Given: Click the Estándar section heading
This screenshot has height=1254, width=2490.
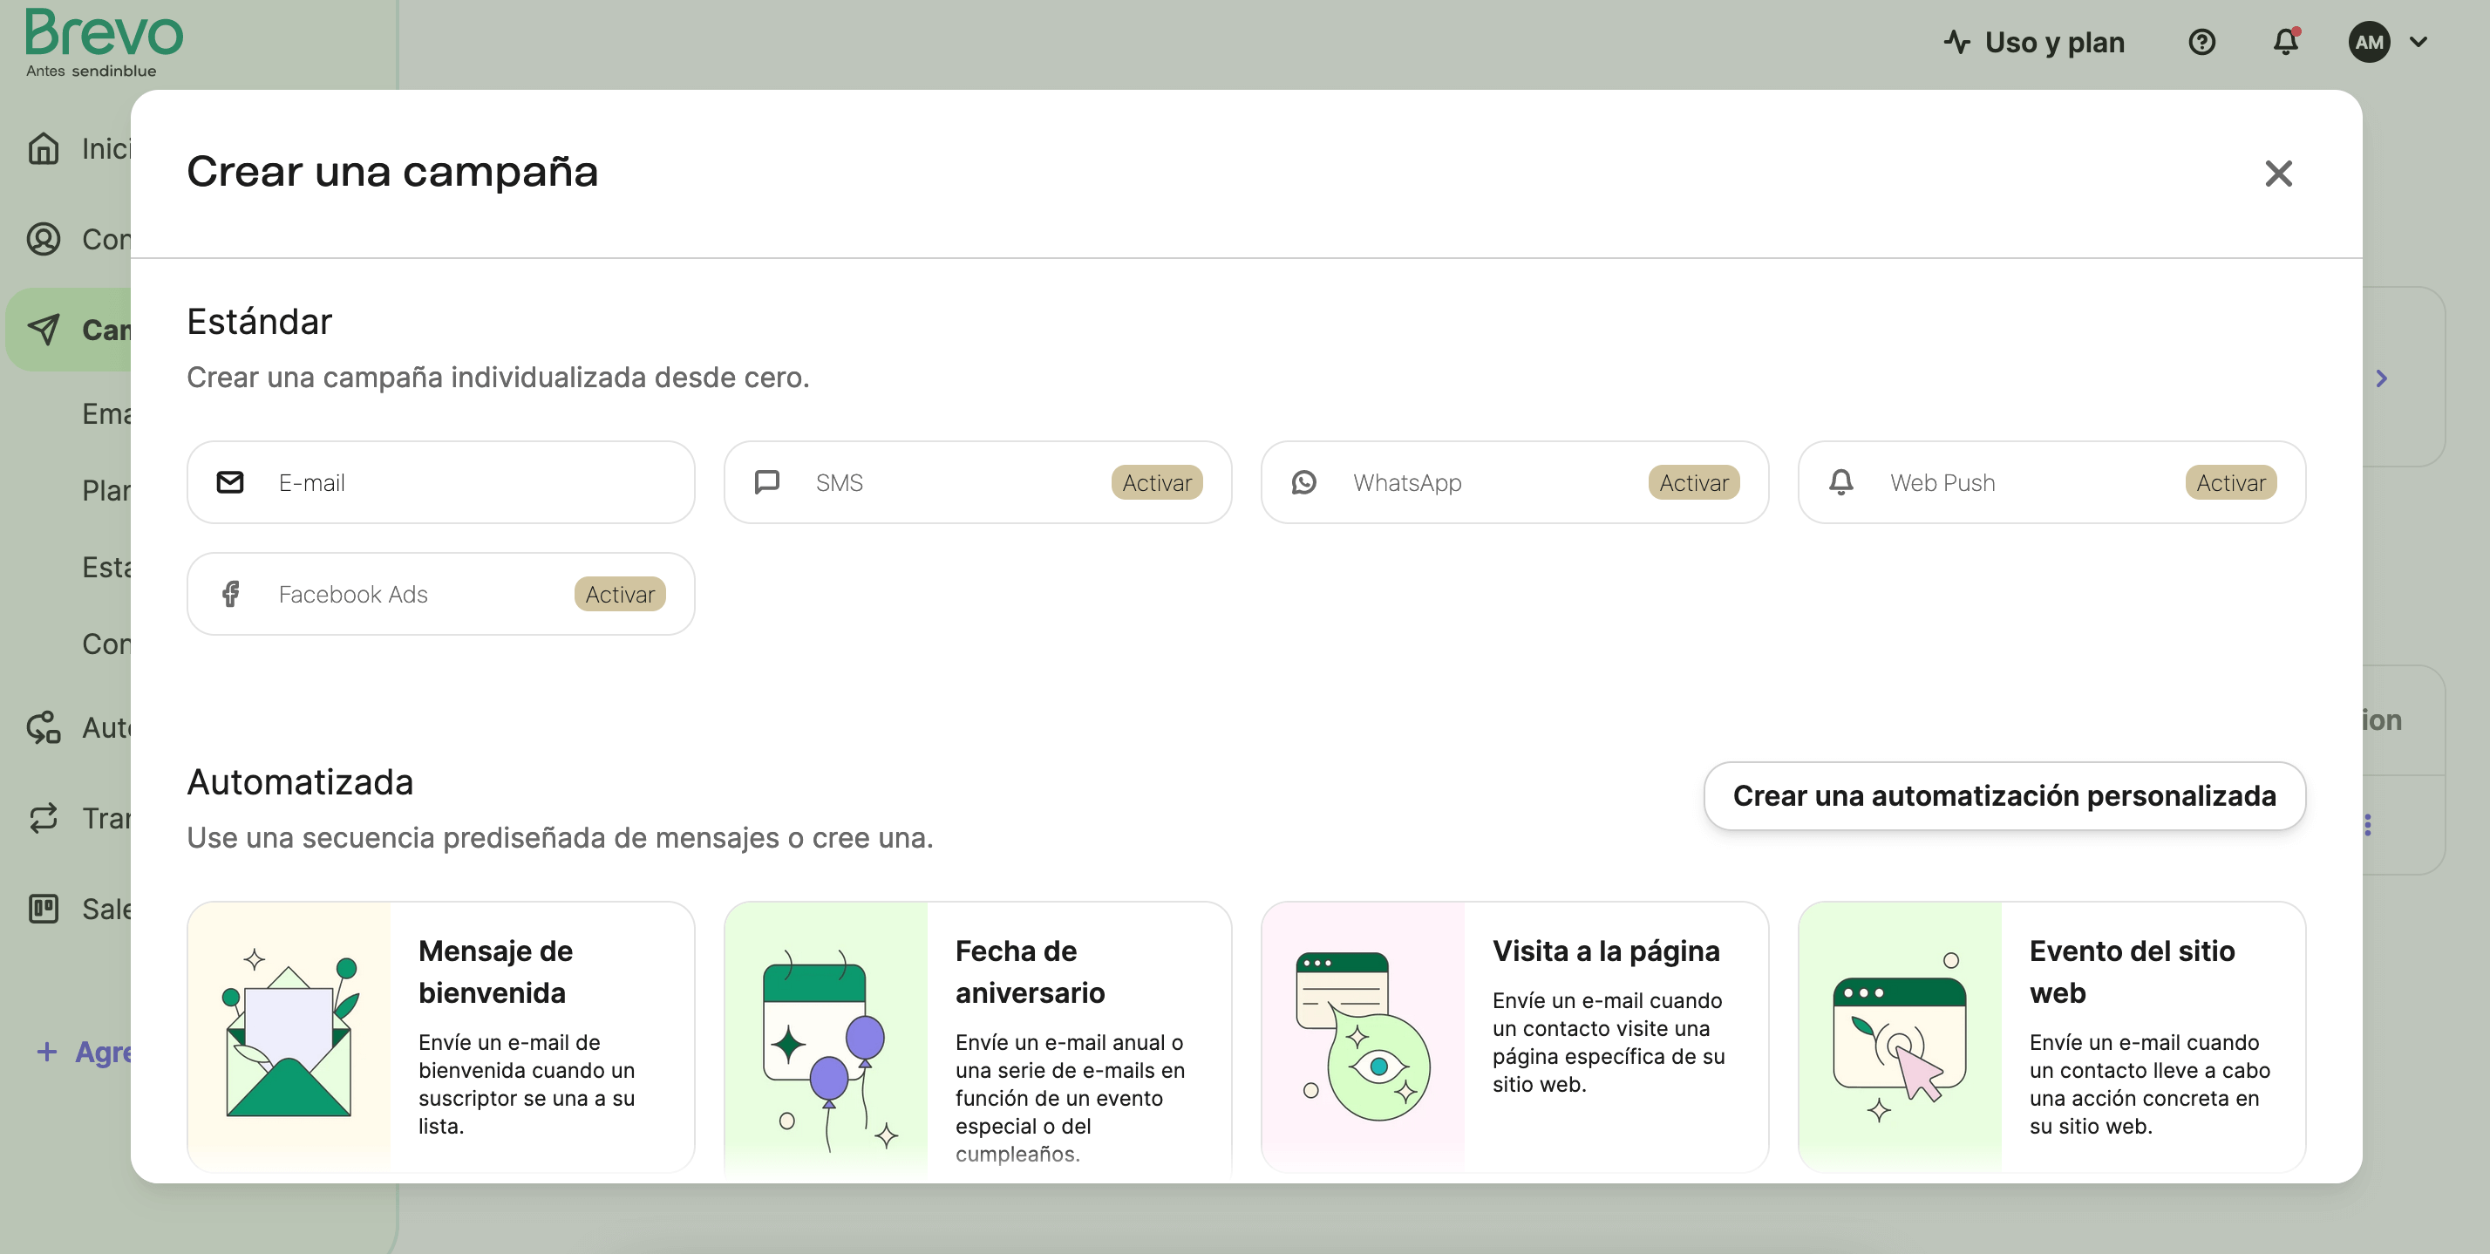Looking at the screenshot, I should pos(259,321).
